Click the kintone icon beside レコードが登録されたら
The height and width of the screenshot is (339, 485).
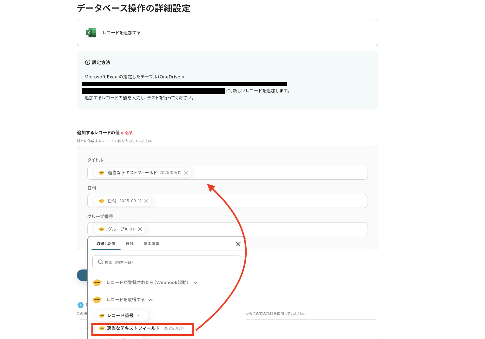[97, 282]
